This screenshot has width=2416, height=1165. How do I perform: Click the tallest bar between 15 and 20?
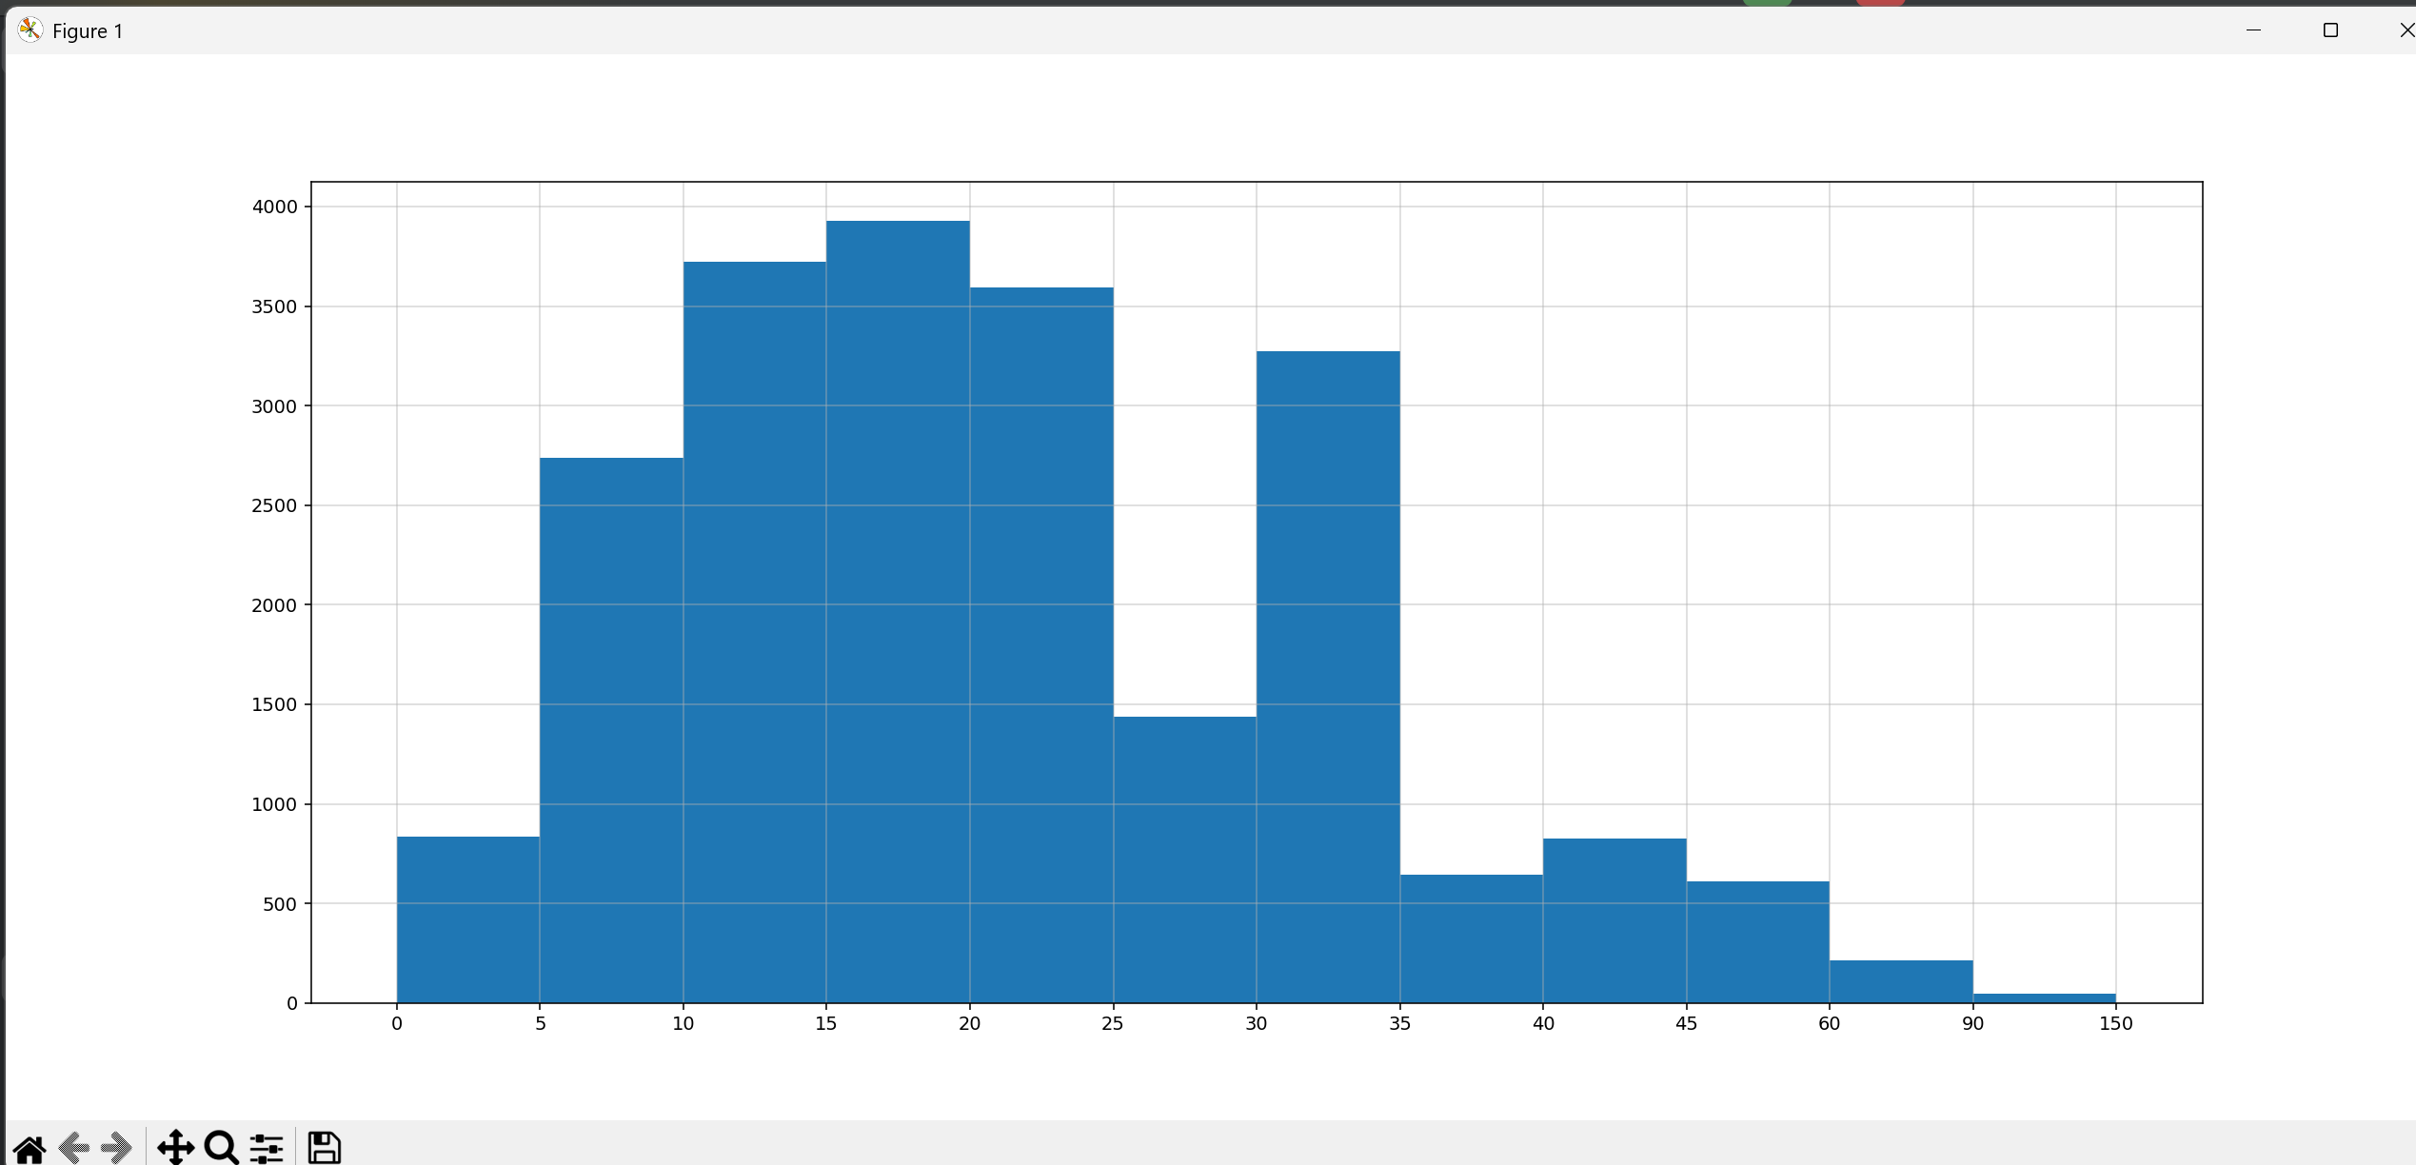click(898, 609)
